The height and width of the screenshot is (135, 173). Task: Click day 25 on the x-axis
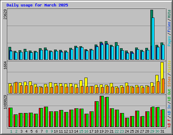132,131
